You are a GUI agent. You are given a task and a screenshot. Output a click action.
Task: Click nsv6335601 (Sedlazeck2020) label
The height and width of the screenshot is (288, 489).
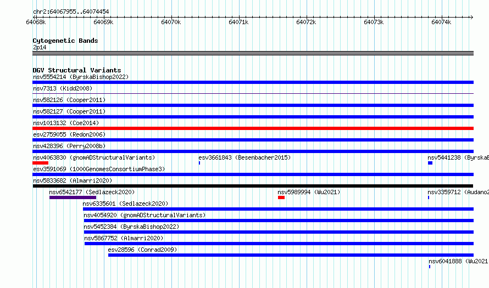tap(125, 204)
